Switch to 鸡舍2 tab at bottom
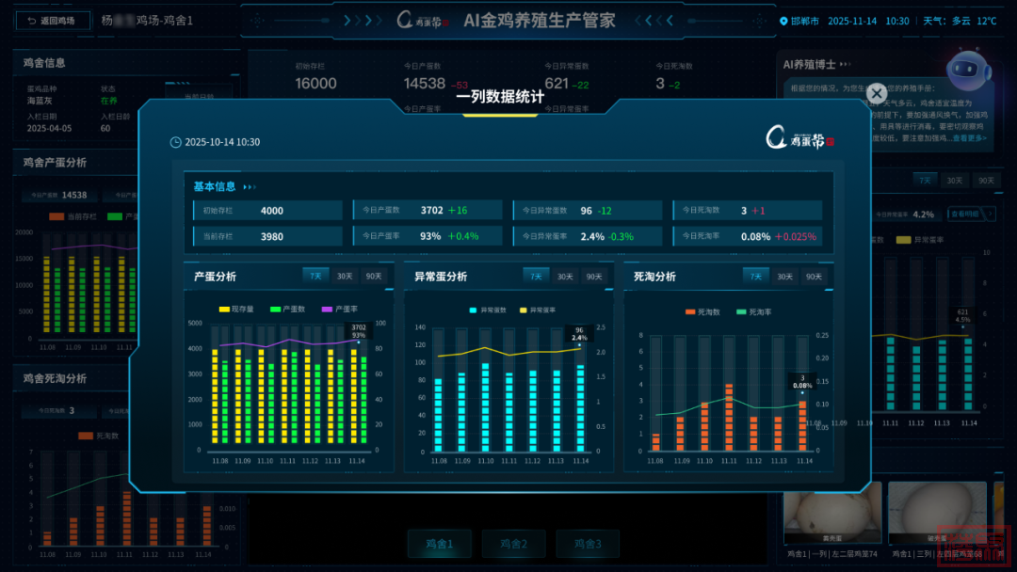The image size is (1017, 572). point(513,543)
